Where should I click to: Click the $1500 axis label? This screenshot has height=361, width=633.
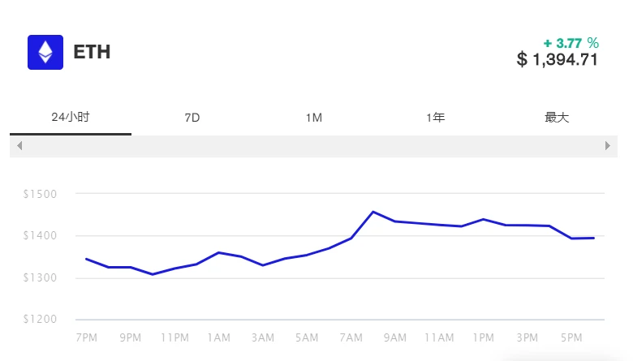[x=39, y=194]
